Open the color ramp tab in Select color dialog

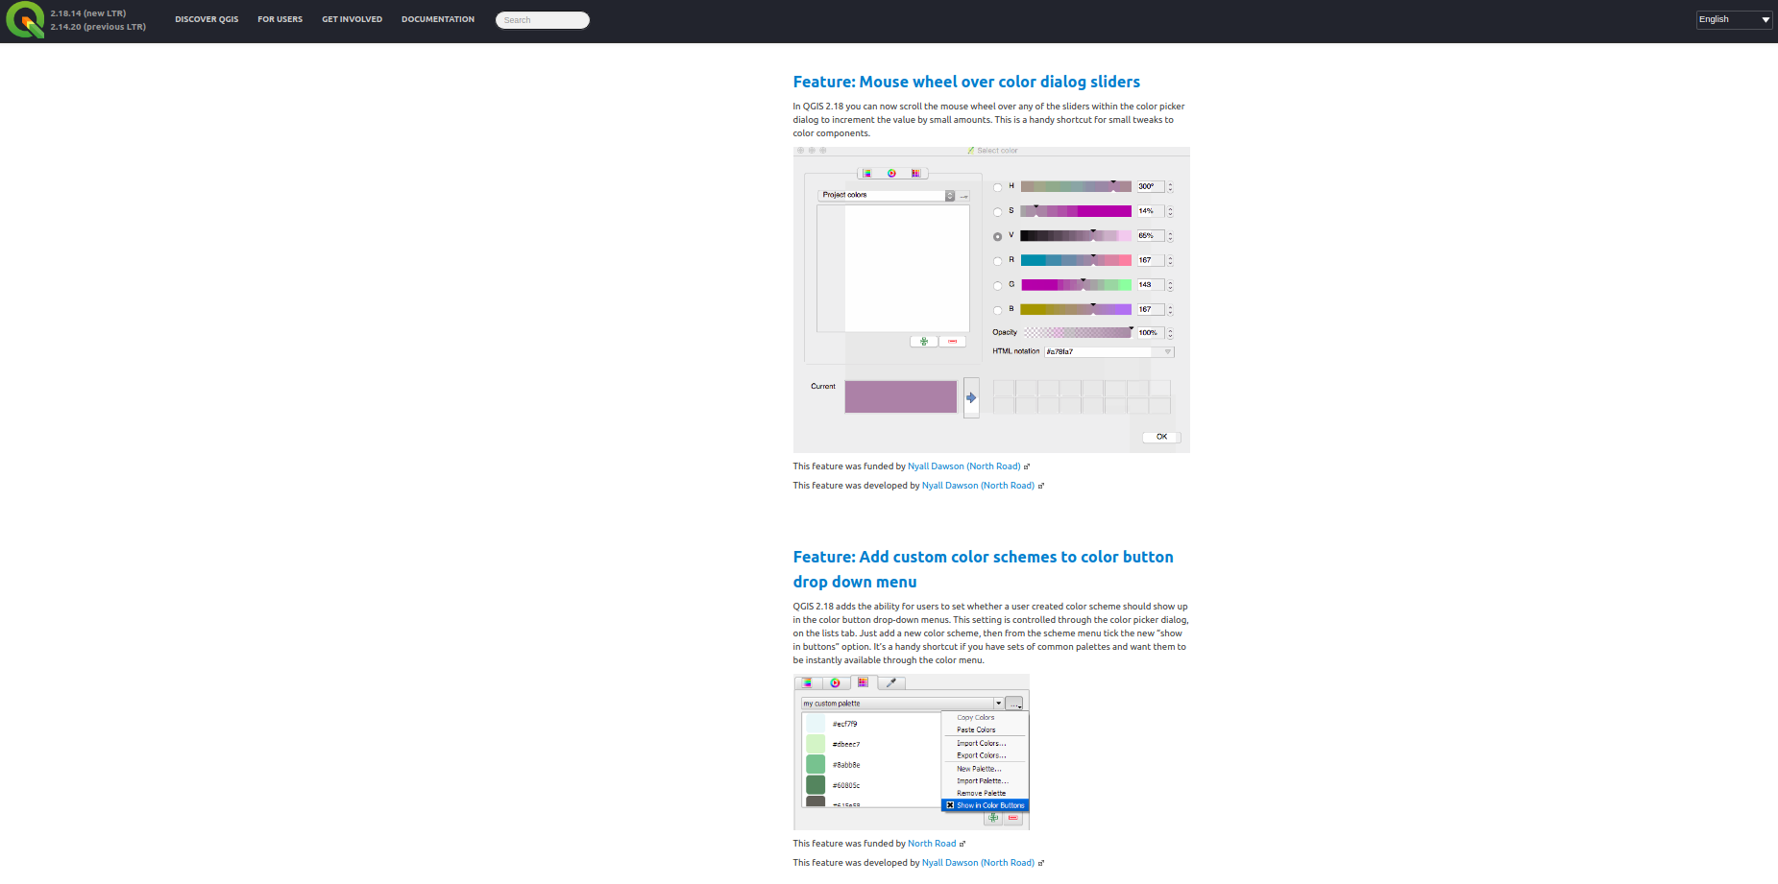coord(866,174)
